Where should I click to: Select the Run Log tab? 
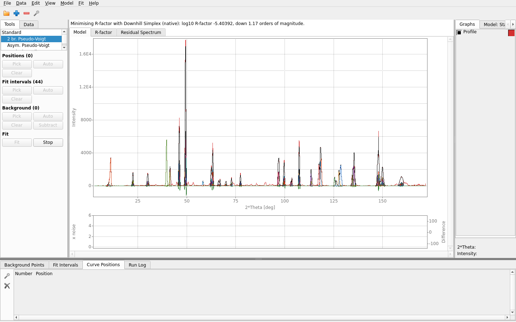[x=137, y=265]
